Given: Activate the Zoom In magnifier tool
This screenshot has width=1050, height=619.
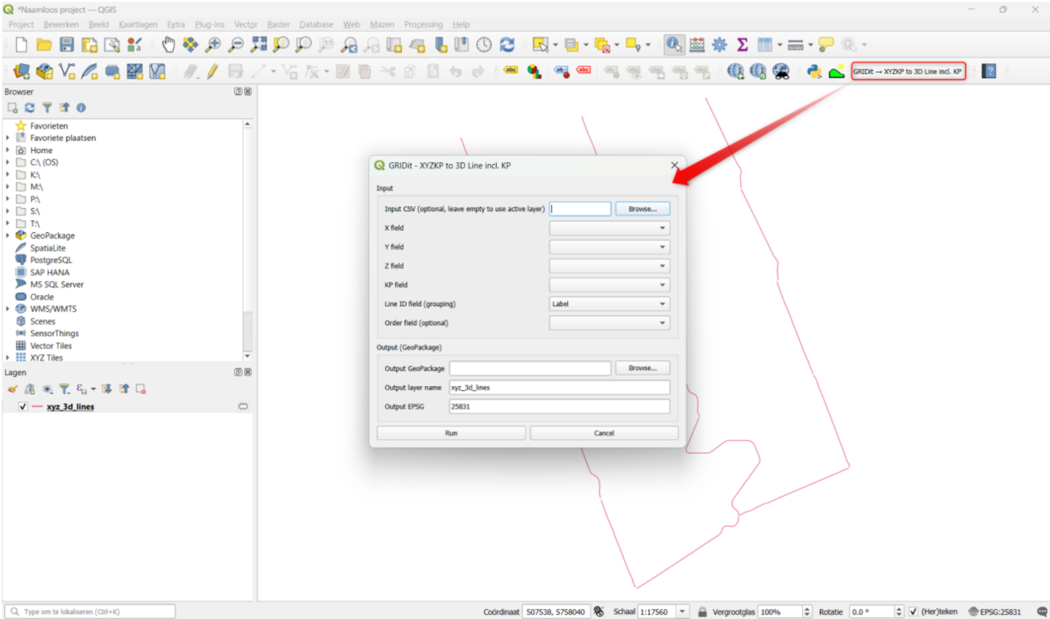Looking at the screenshot, I should coord(213,45).
